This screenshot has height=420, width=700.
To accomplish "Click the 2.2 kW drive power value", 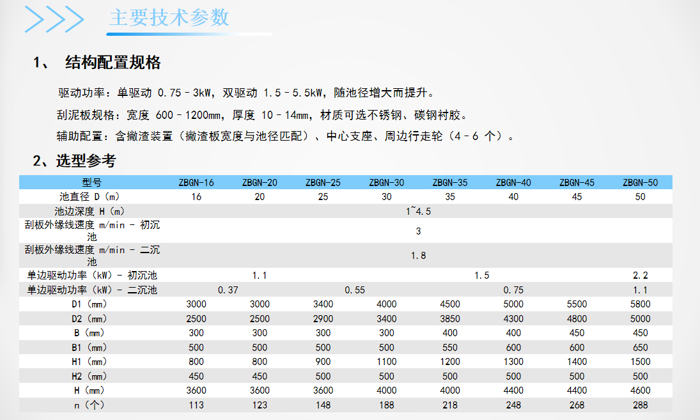I will (640, 276).
